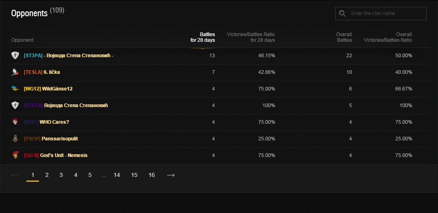438x213 pixels.
Task: Sort by Battles for 28 days column
Action: coord(203,37)
